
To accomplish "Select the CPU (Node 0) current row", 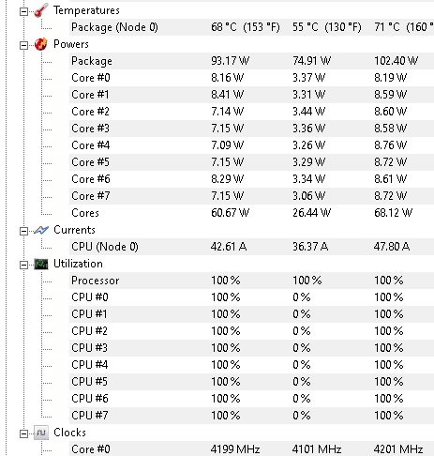I will 251,247.
